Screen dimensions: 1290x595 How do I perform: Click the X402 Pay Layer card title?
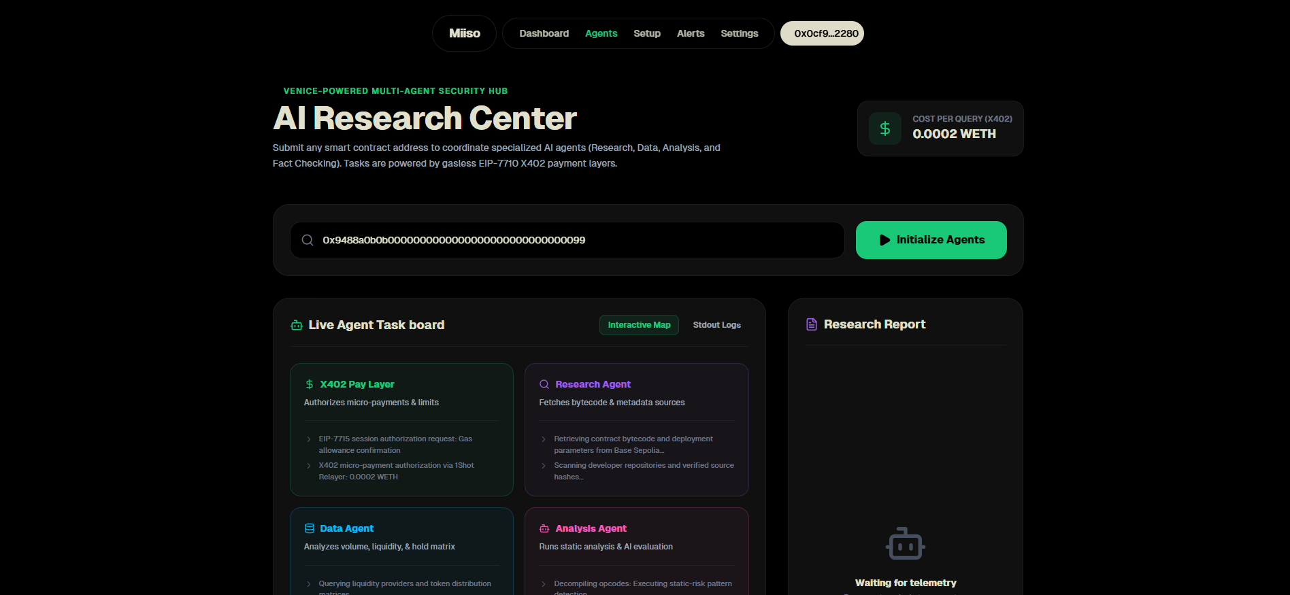[x=357, y=384]
